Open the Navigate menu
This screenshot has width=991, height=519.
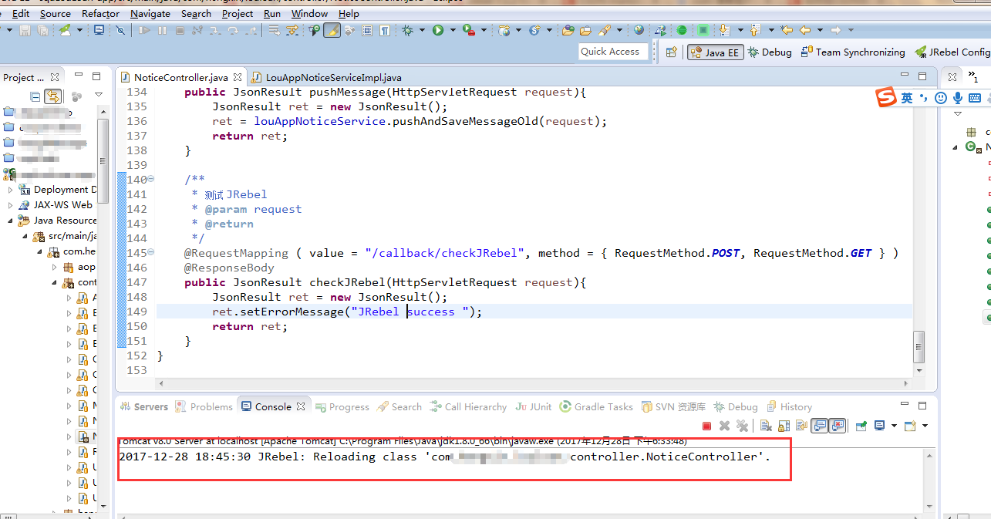pyautogui.click(x=150, y=13)
